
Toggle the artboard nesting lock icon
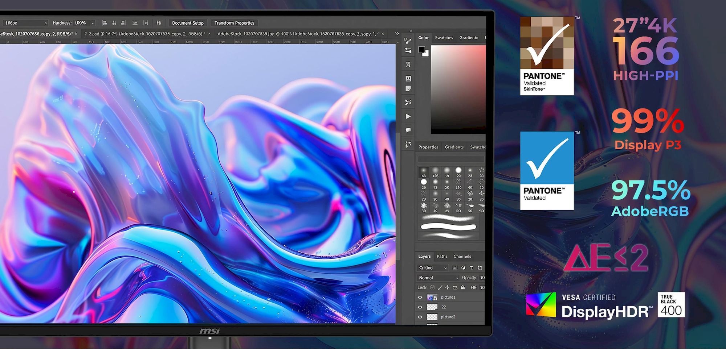[x=455, y=287]
